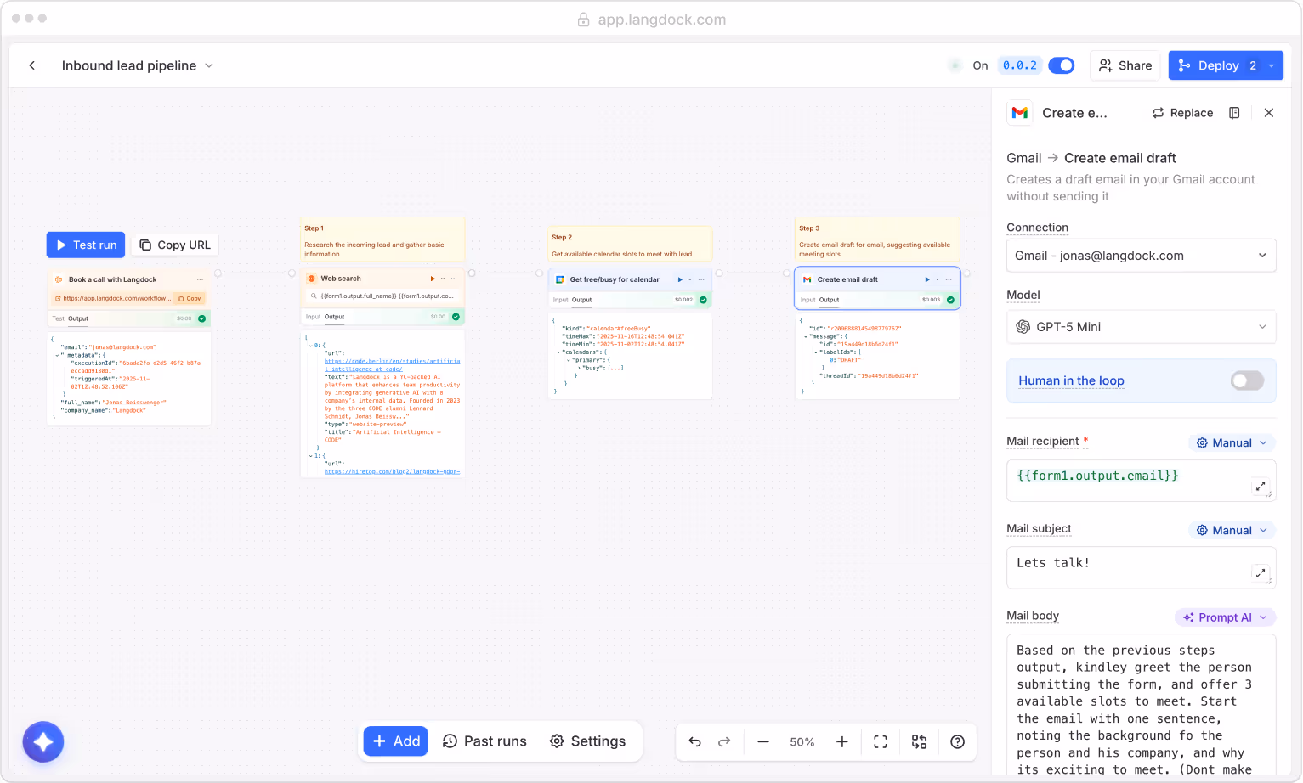Image resolution: width=1303 pixels, height=783 pixels.
Task: Open the Manual dropdown for Mail recipient
Action: pos(1231,442)
